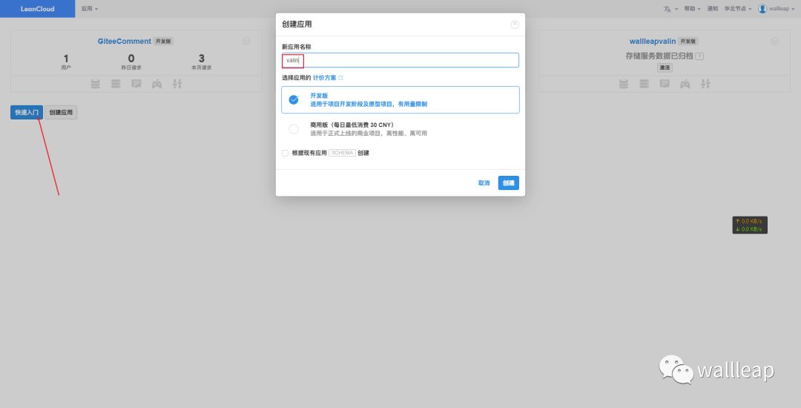
Task: Open 通知 notifications in top bar
Action: click(x=713, y=9)
